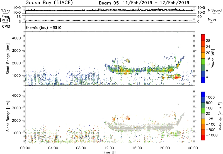Image resolution: width=223 pixels, height=154 pixels.
Task: Click the "04:00" time axis tick label
Action: tap(53, 148)
